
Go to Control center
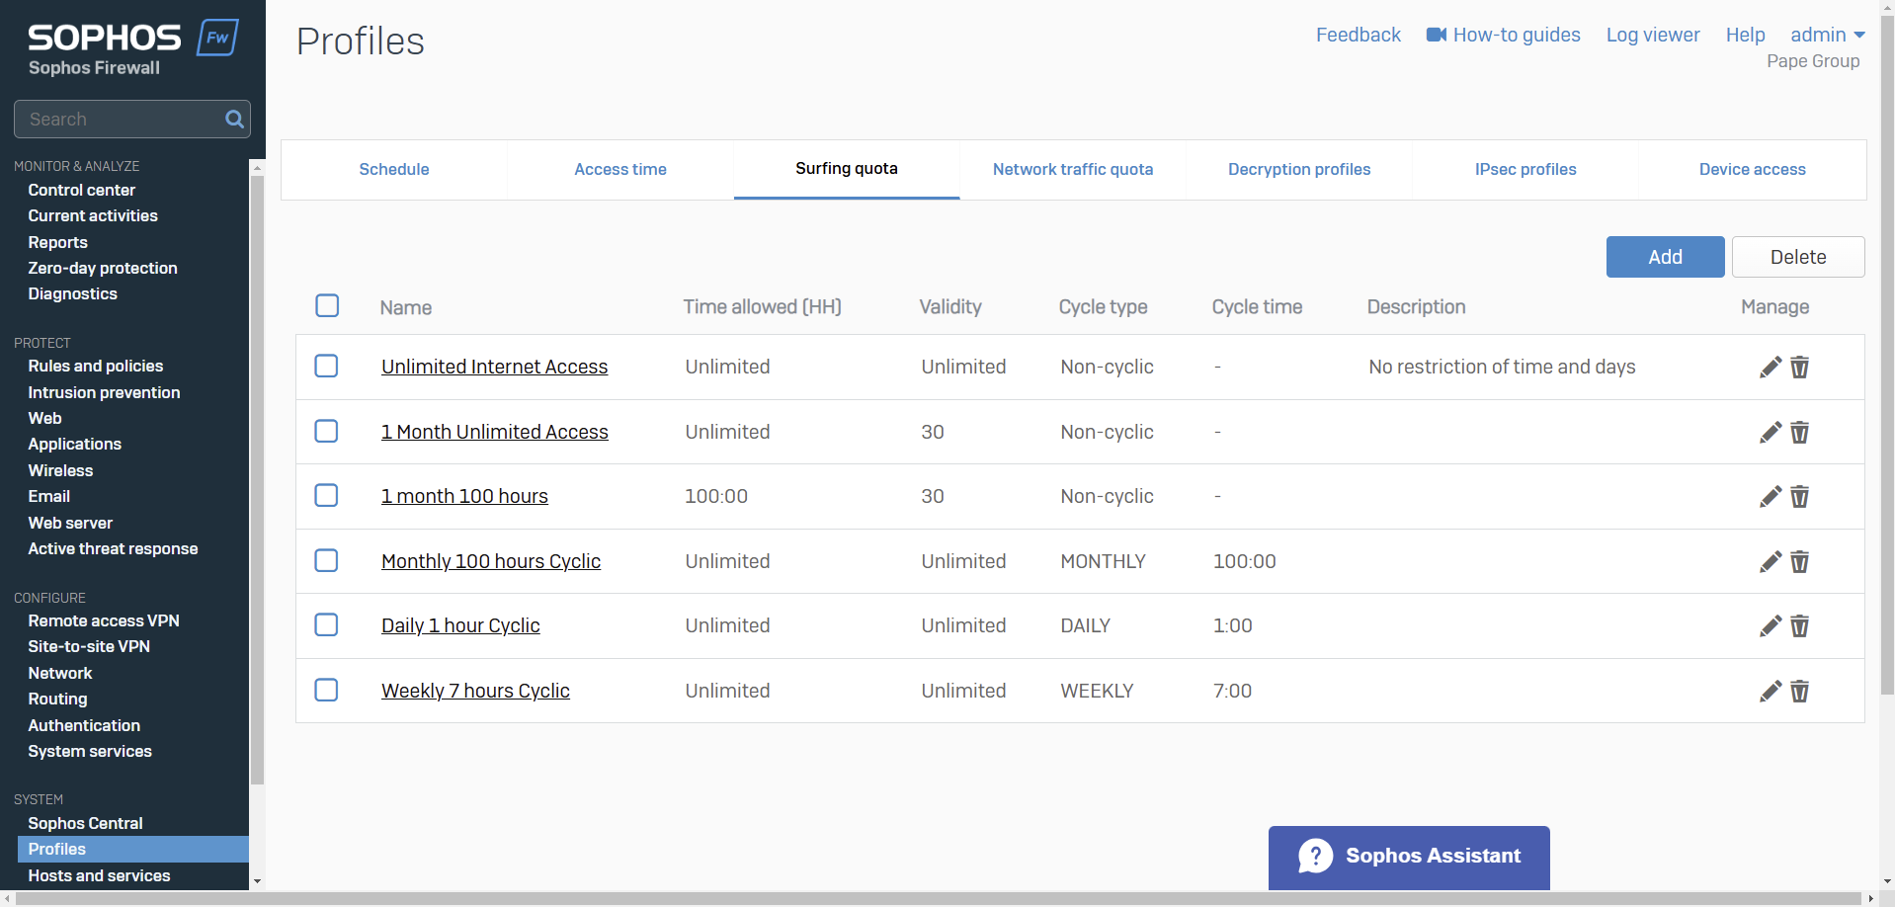(82, 190)
